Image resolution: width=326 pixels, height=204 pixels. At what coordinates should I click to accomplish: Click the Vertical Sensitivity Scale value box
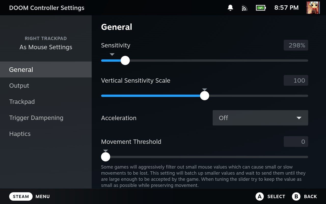[296, 81]
